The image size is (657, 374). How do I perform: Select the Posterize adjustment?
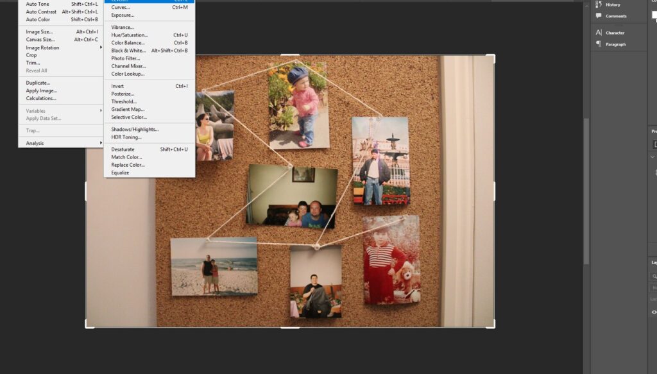tap(149, 94)
